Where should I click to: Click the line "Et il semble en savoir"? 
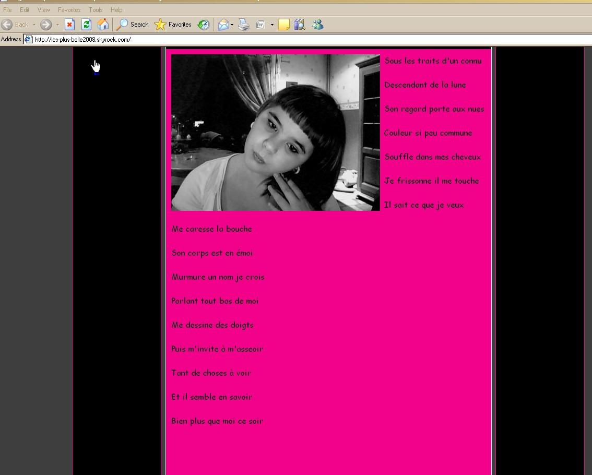pos(212,397)
